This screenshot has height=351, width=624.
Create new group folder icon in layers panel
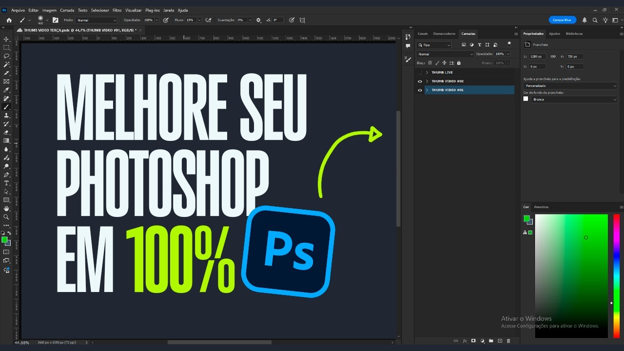(x=491, y=341)
